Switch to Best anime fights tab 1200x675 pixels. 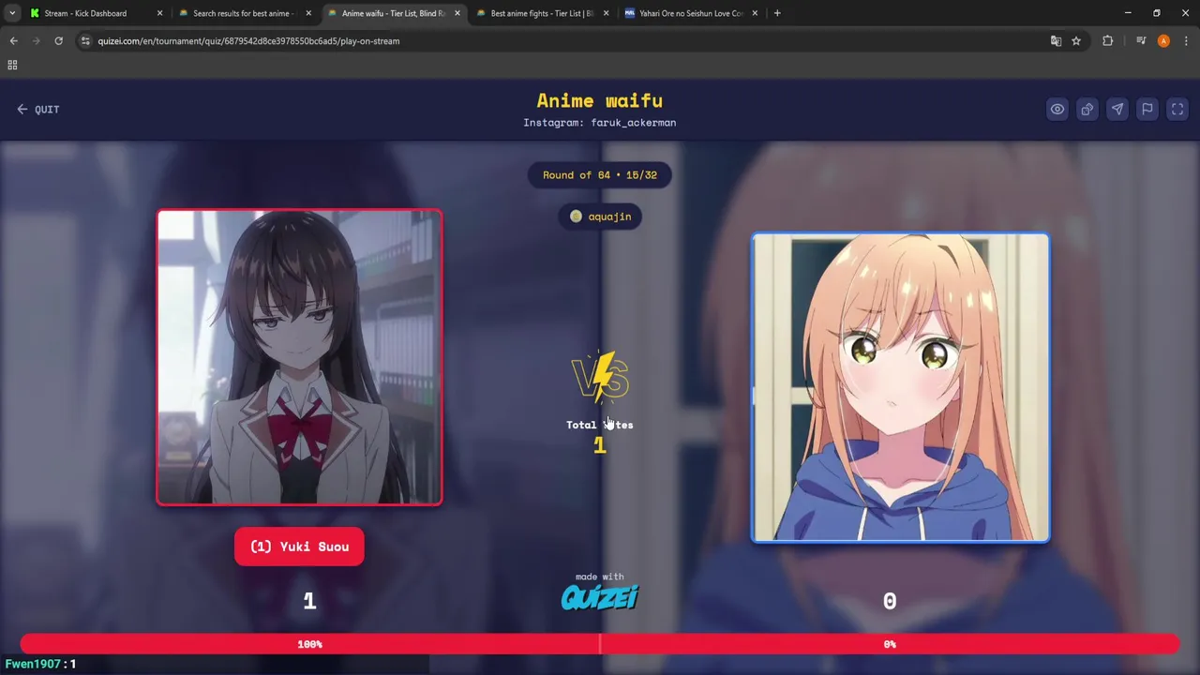[x=542, y=13]
